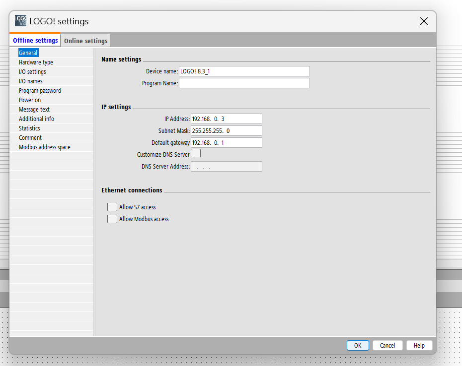Select the Offline settings tab
Image resolution: width=462 pixels, height=366 pixels.
click(x=35, y=40)
